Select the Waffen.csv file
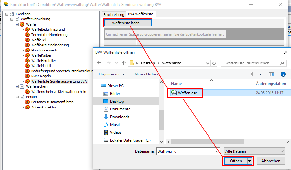 pyautogui.click(x=186, y=93)
